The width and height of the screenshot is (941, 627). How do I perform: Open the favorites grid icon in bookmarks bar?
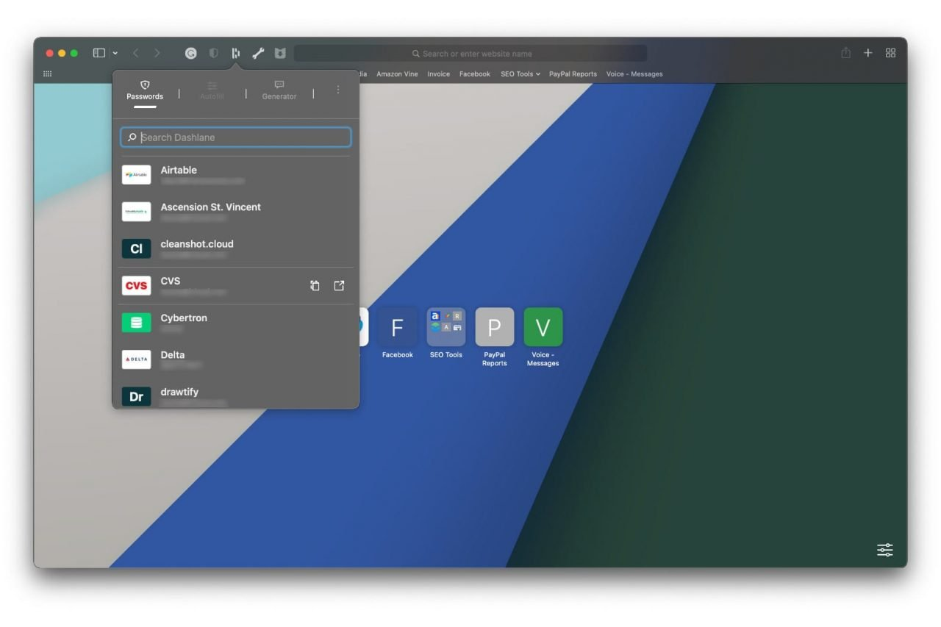pos(48,74)
